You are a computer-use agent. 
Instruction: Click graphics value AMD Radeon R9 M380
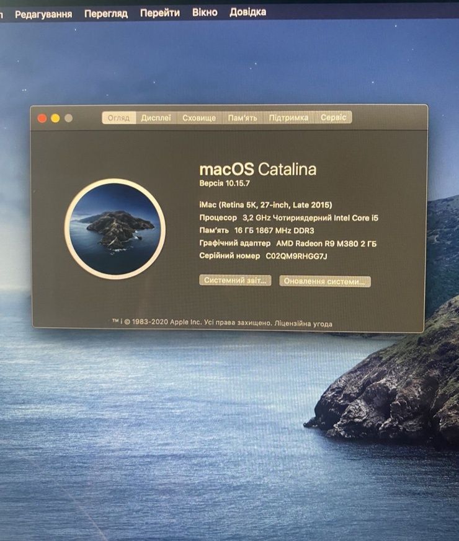(x=326, y=244)
